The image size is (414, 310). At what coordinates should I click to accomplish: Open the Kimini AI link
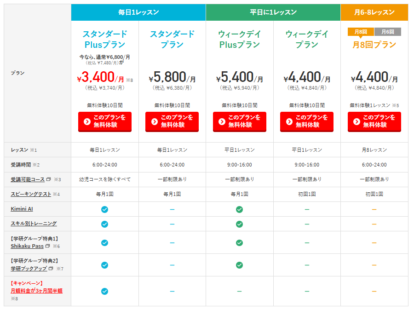coord(22,209)
